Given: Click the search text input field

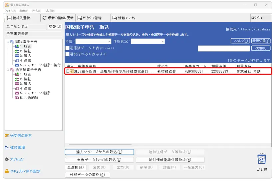Looking at the screenshot, I should (x=223, y=48).
